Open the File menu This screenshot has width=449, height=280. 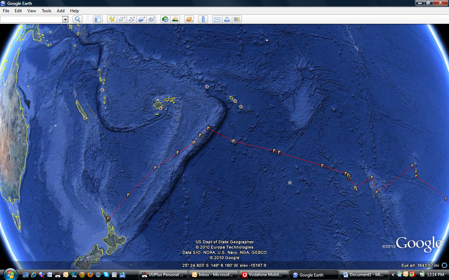[6, 11]
